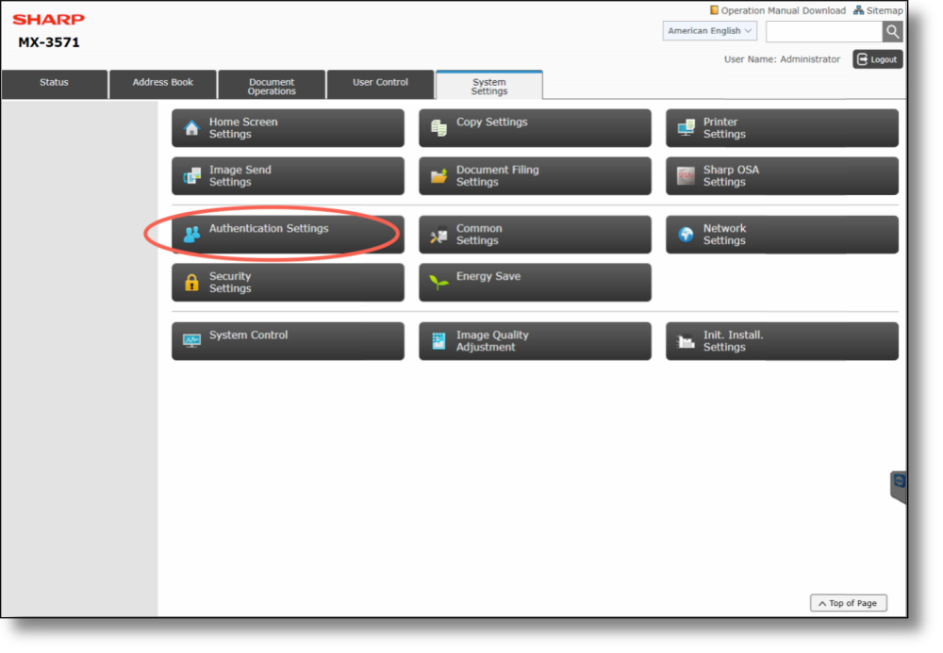This screenshot has height=653, width=943.
Task: Click the Common Settings tools icon
Action: (x=439, y=235)
